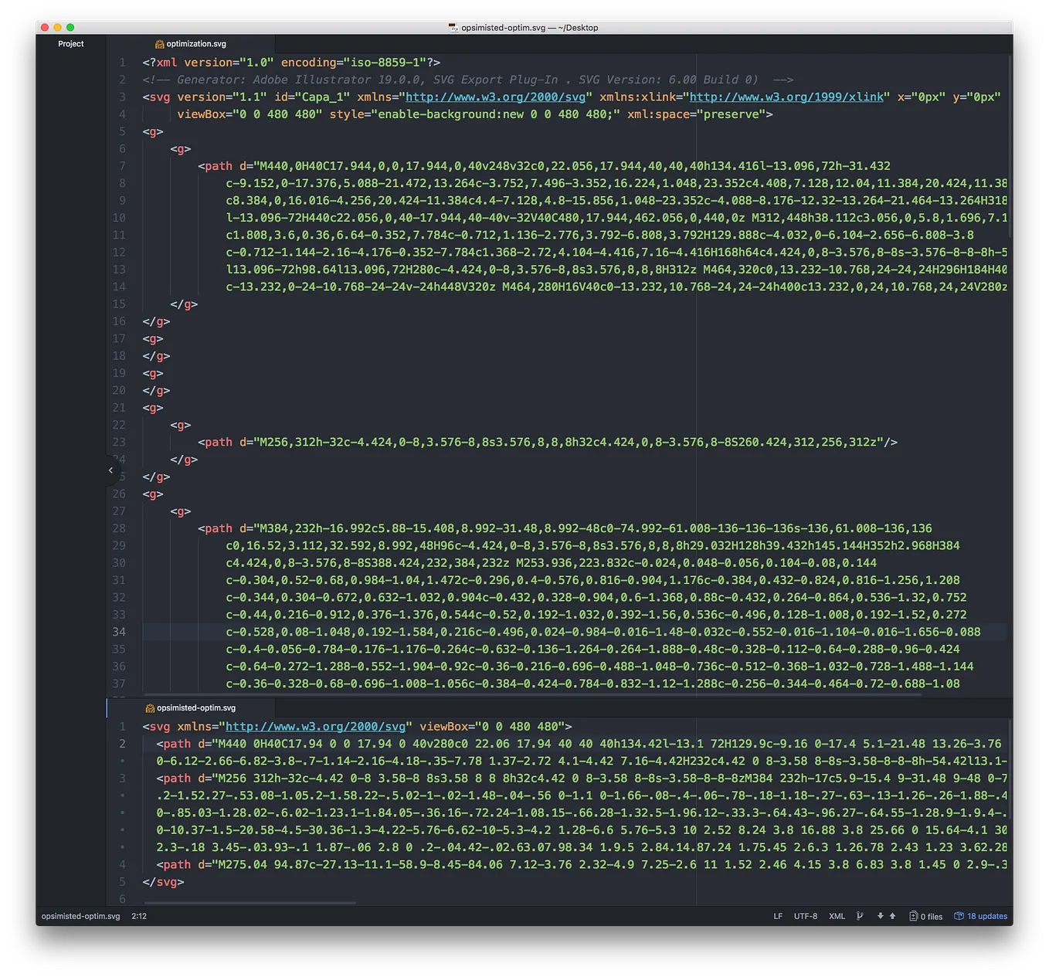
Task: Click the fetch (down arrow) icon in status bar
Action: point(879,916)
